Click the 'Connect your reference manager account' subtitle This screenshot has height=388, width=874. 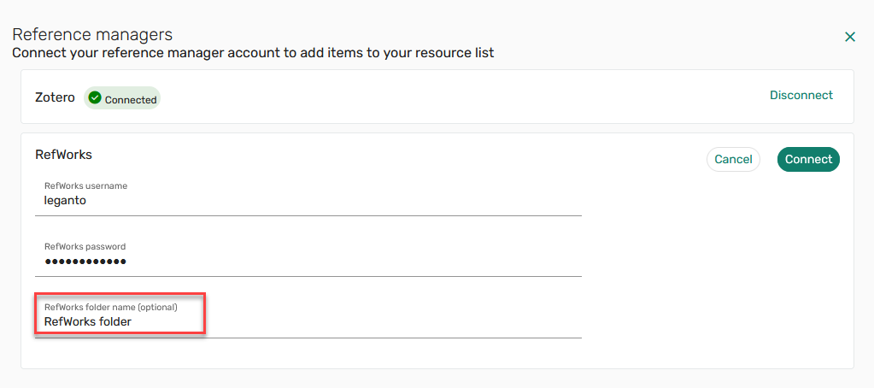(253, 53)
